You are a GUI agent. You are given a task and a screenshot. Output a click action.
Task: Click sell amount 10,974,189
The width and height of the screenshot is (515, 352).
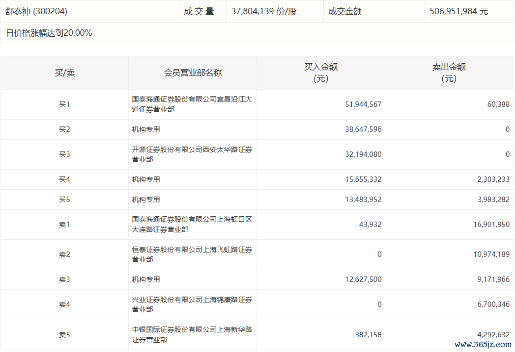491,254
